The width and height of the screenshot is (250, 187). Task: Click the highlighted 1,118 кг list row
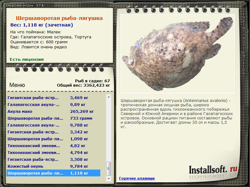point(53,173)
